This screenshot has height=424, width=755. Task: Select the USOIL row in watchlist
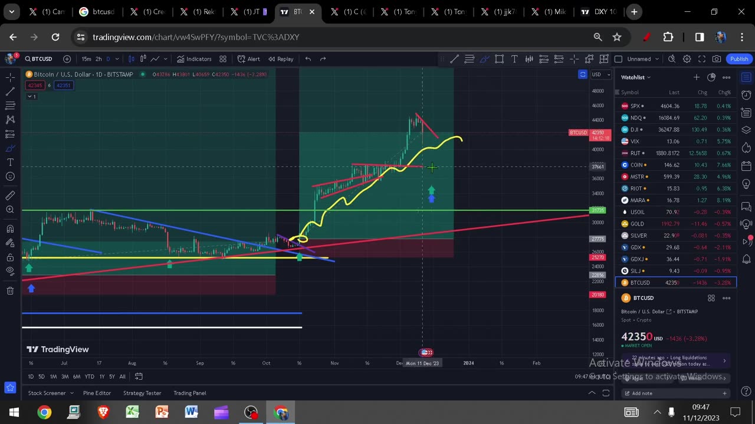676,212
